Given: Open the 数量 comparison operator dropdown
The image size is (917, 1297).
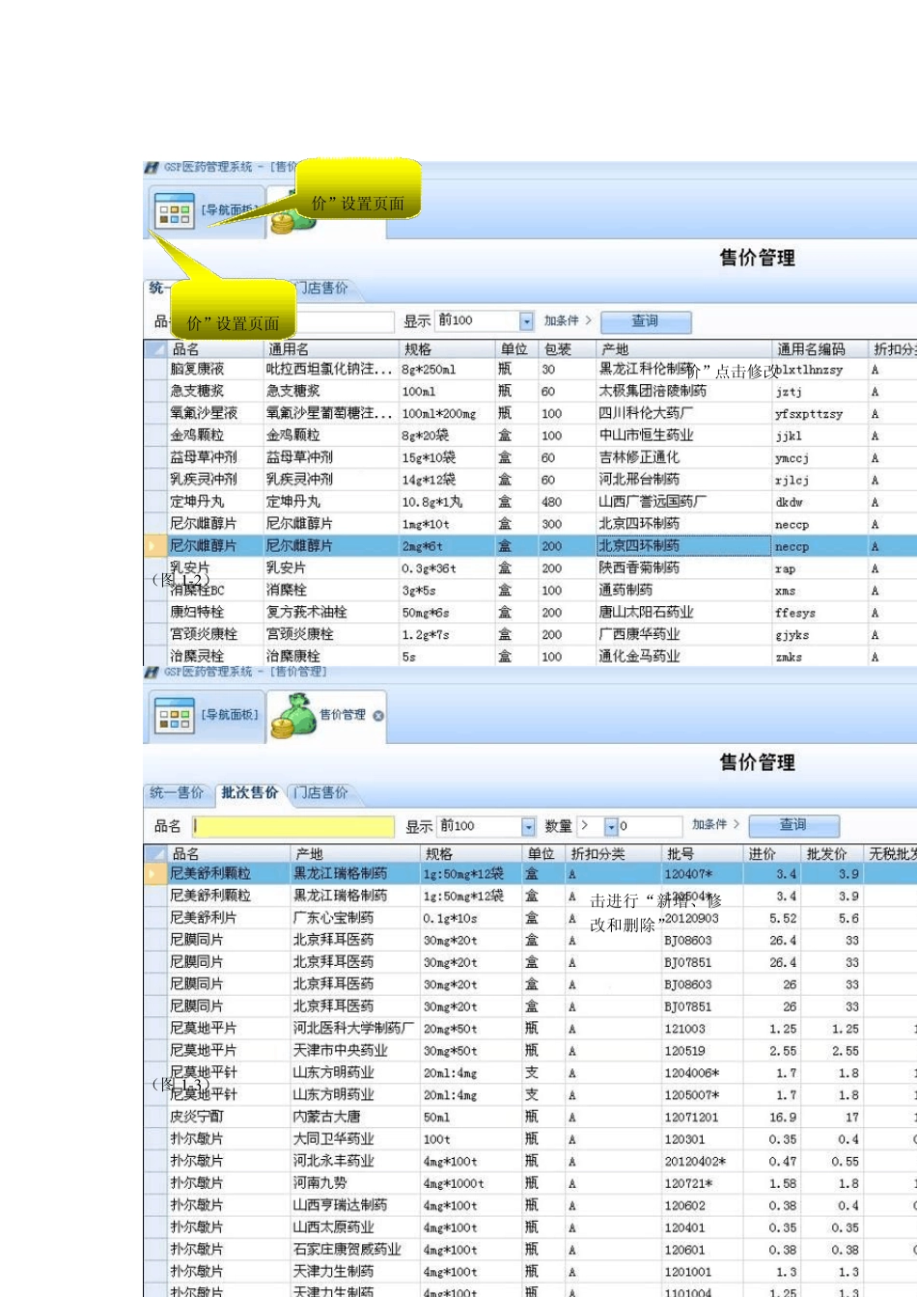Looking at the screenshot, I should pyautogui.click(x=611, y=827).
